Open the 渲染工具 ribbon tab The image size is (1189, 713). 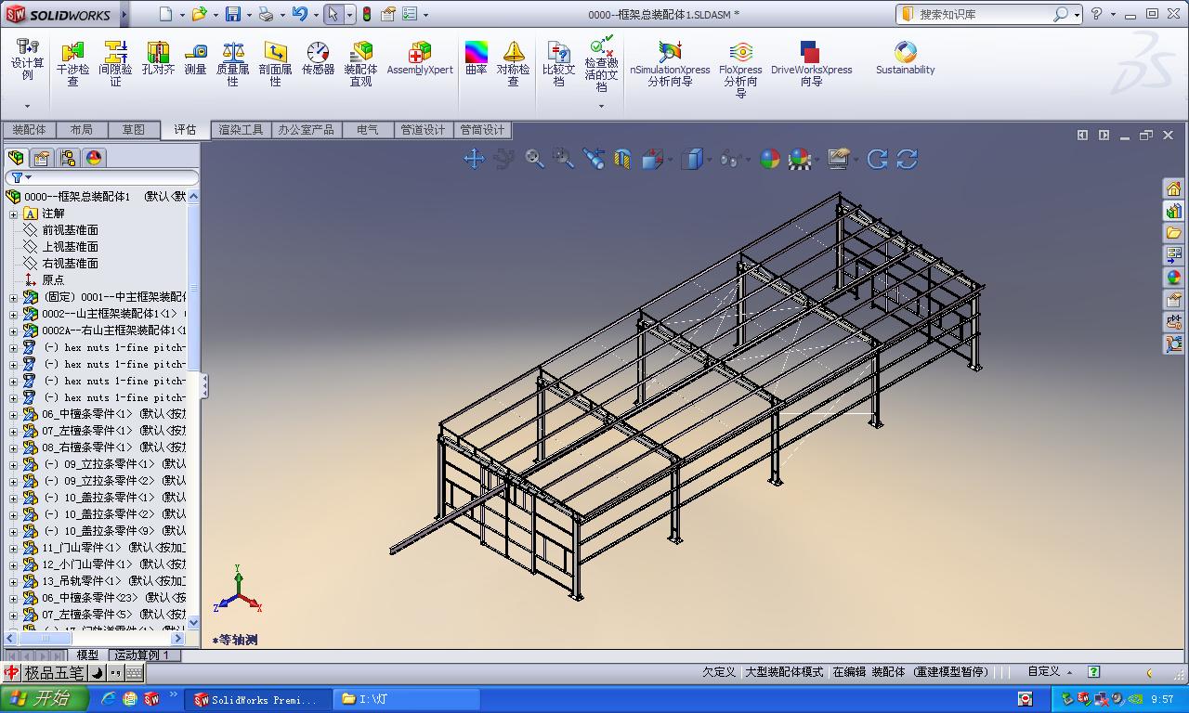coord(242,130)
